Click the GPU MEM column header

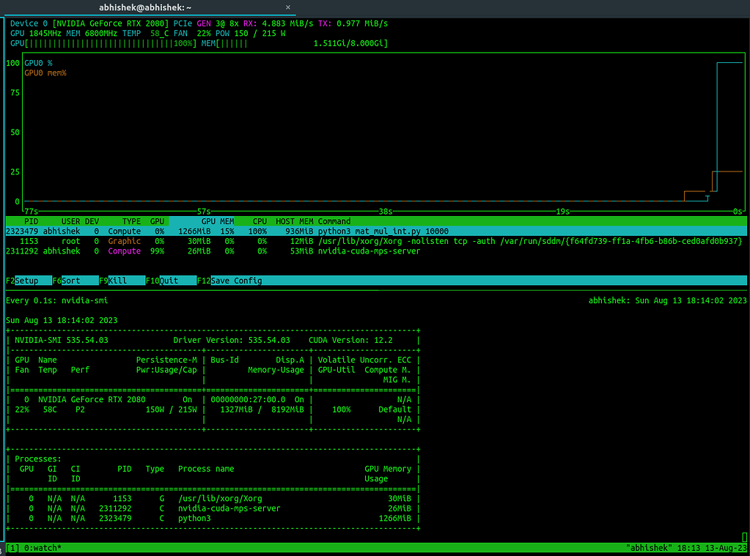(217, 221)
